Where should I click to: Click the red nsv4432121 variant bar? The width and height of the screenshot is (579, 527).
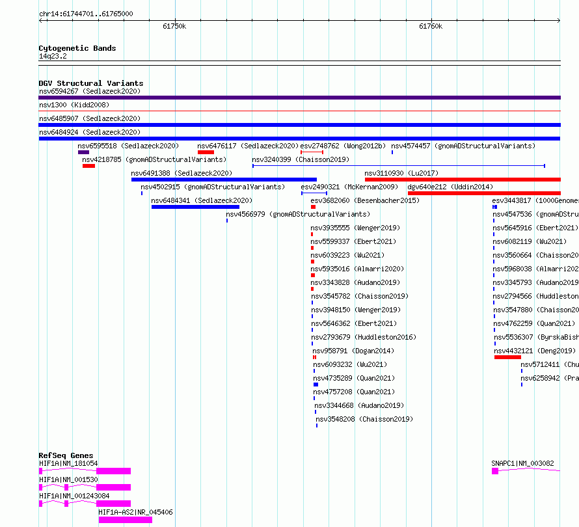(x=507, y=357)
